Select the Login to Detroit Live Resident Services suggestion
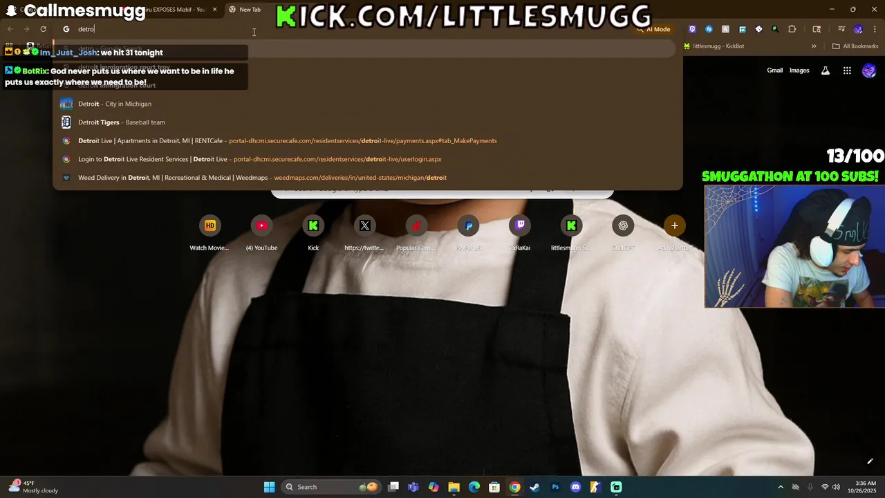 click(367, 159)
